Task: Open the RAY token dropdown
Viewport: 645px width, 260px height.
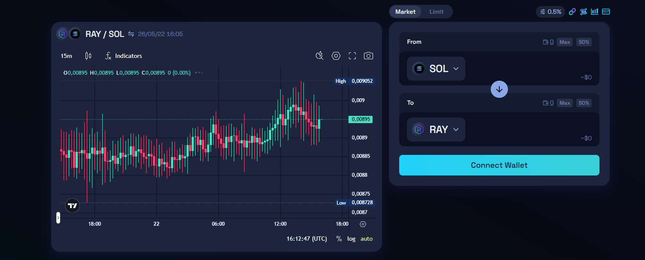Action: tap(436, 130)
